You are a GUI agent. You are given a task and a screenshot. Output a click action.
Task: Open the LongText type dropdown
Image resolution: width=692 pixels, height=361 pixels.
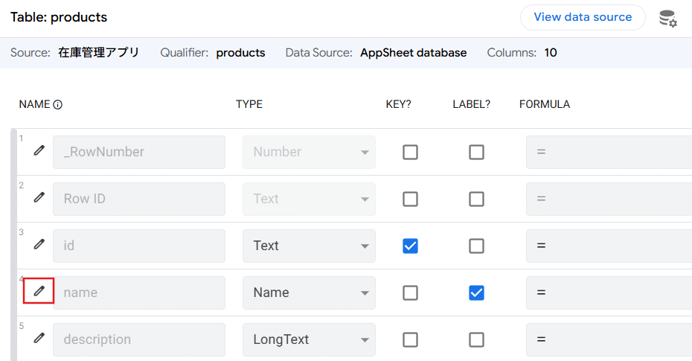click(x=309, y=339)
